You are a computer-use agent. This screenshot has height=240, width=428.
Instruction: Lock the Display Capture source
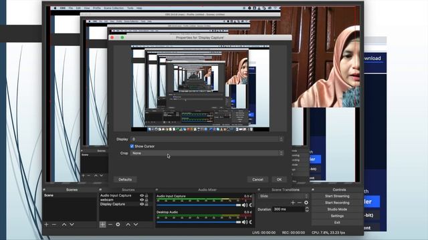pyautogui.click(x=146, y=204)
